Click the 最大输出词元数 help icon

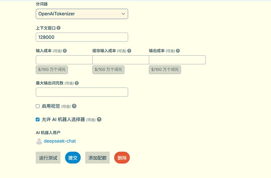(77, 83)
